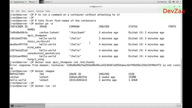Click the clock showing Fri 00:24
Screen dimensions: 192x108
click(162, 2)
